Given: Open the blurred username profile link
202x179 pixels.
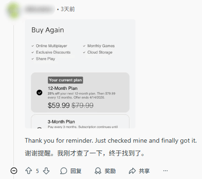Looking at the screenshot, I should click(39, 9).
